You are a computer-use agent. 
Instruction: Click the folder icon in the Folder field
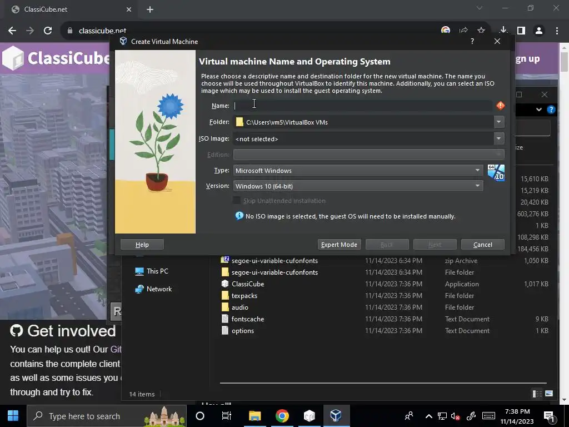[239, 122]
